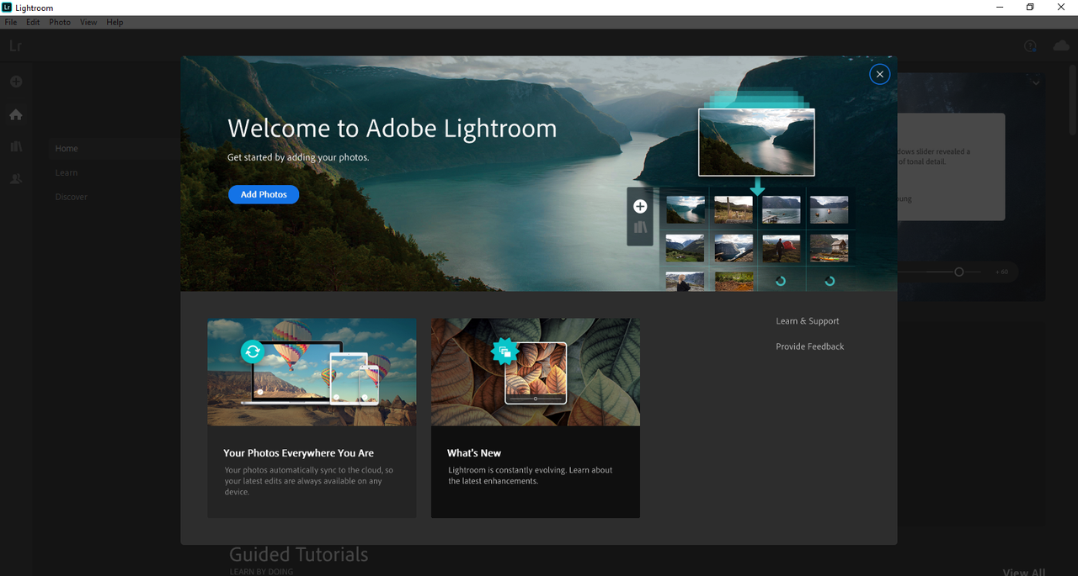
Task: Select the Home icon in left sidebar
Action: tap(16, 114)
